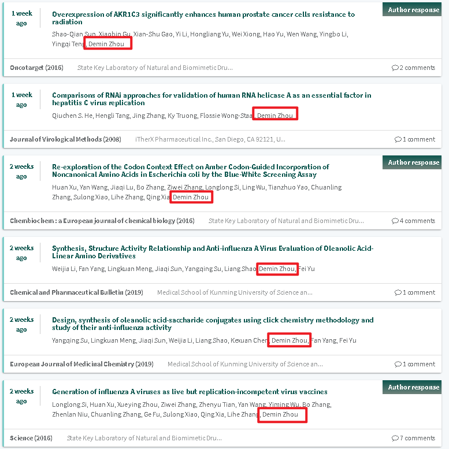
Task: Click the comment bubble icon beside "7 comments"
Action: tap(395, 438)
